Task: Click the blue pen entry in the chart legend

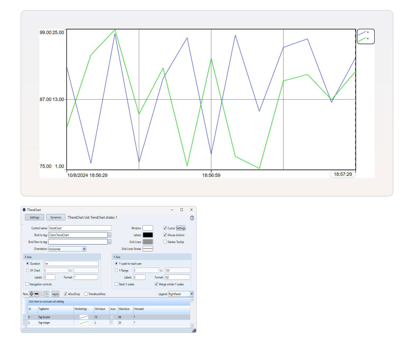Action: (363, 33)
